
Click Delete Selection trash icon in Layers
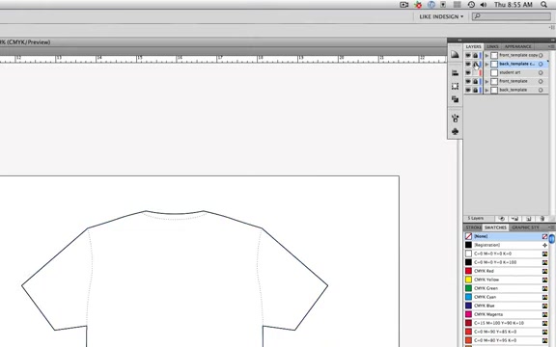click(542, 219)
